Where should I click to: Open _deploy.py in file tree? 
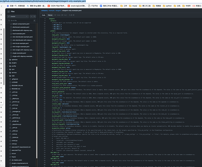tap(15, 98)
